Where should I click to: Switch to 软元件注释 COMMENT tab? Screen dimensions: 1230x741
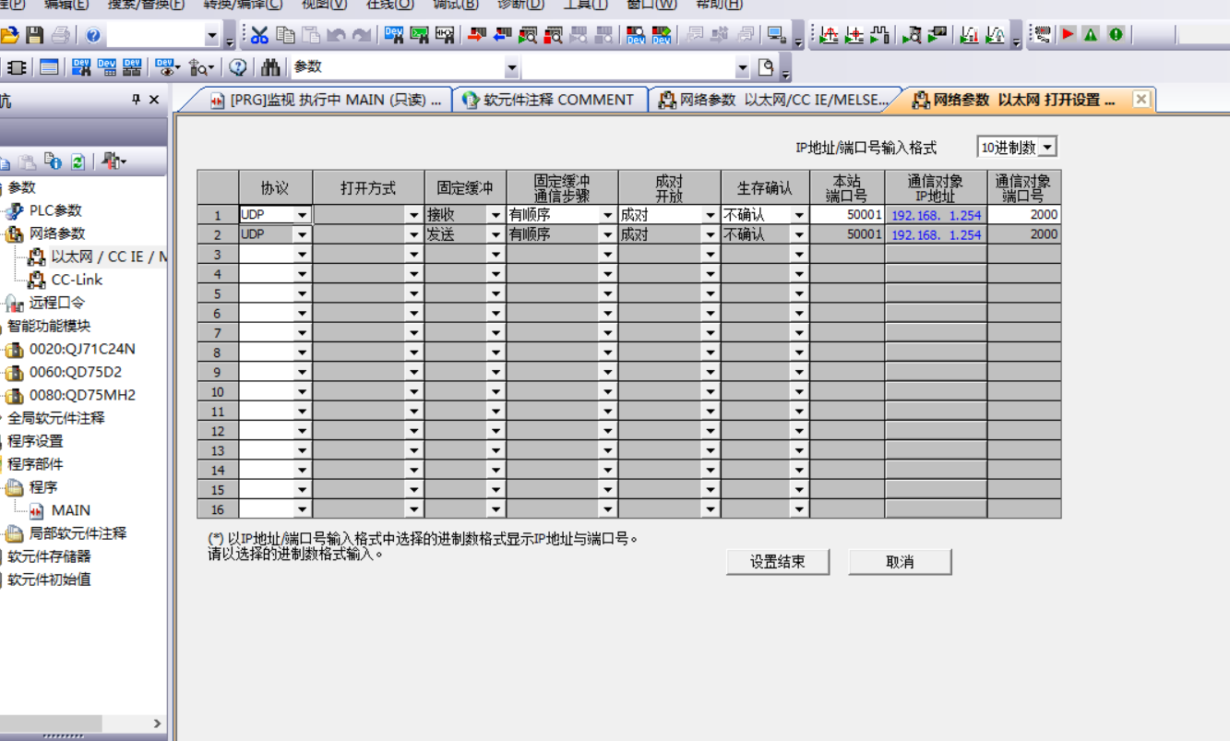(550, 100)
